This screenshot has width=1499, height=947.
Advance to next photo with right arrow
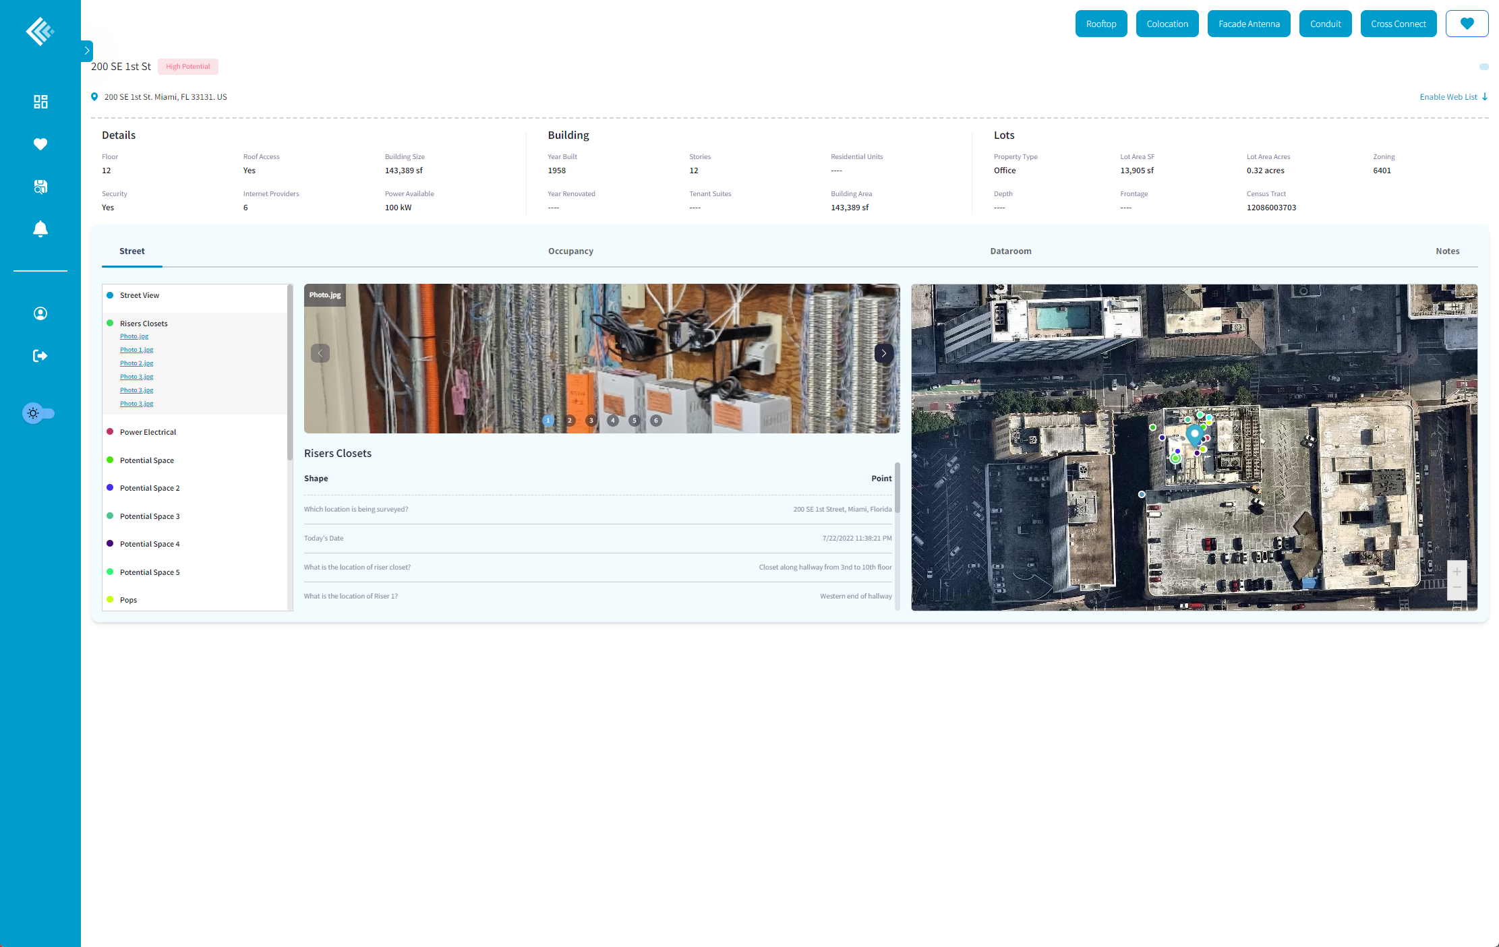883,353
